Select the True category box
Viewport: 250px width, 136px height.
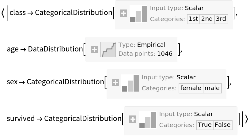[x=205, y=125]
